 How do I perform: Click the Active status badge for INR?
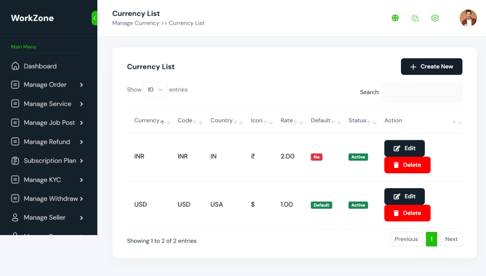pyautogui.click(x=358, y=157)
